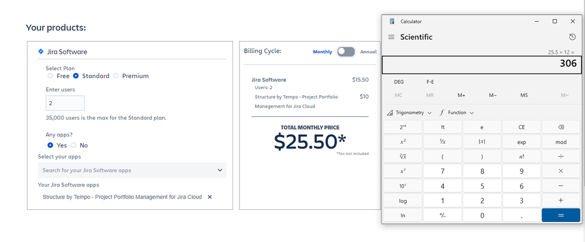This screenshot has width=585, height=242.
Task: Remove Structure by Tempo app
Action: pyautogui.click(x=210, y=197)
